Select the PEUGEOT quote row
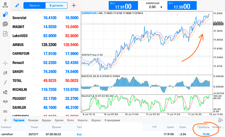 (46, 98)
